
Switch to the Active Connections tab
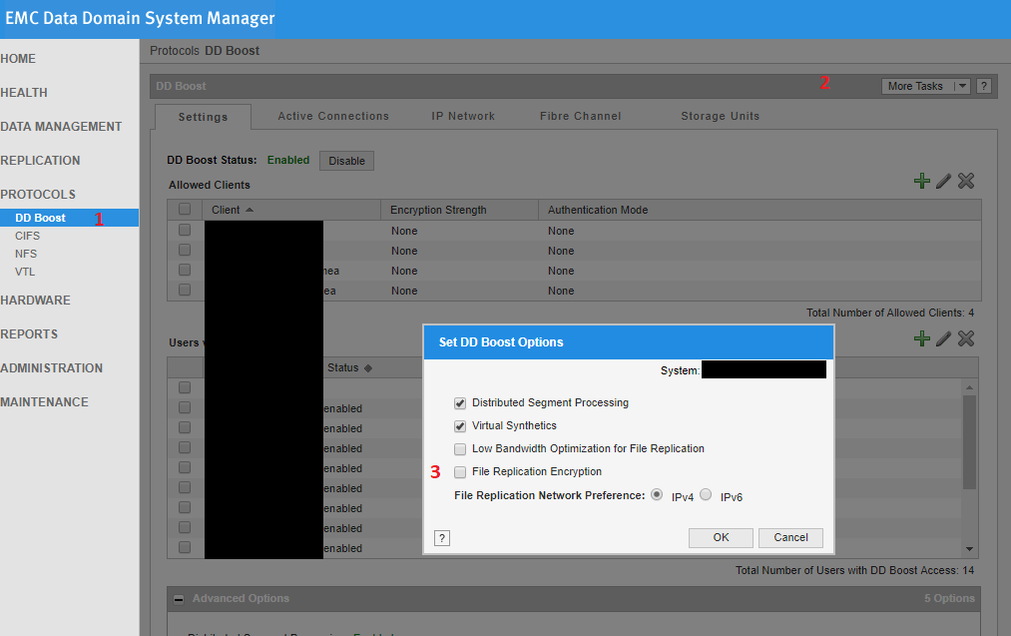(332, 116)
